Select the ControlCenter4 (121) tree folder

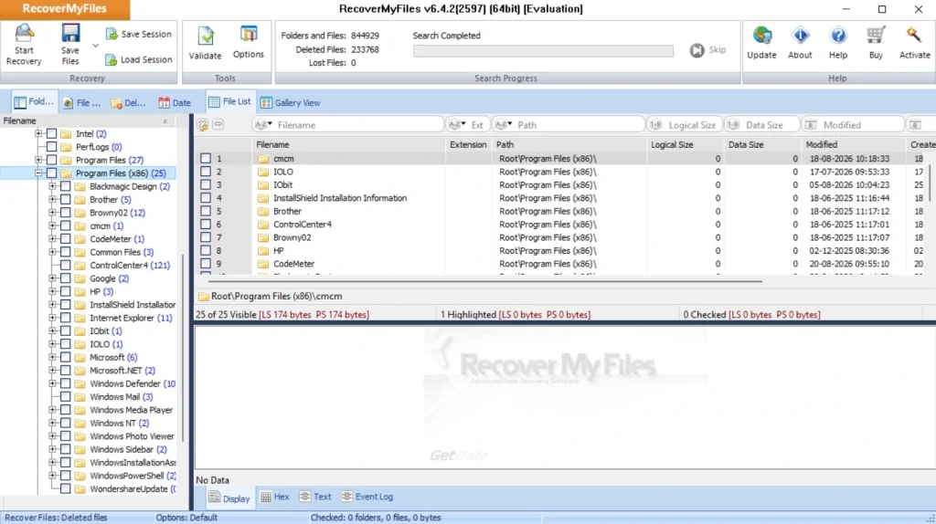coord(130,266)
